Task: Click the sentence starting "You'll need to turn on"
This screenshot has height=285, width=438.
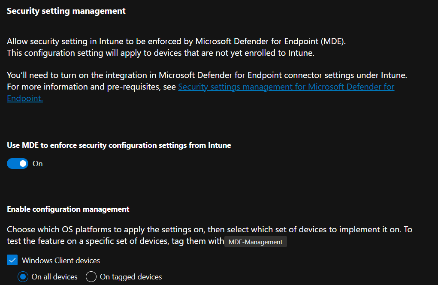Action: 207,75
